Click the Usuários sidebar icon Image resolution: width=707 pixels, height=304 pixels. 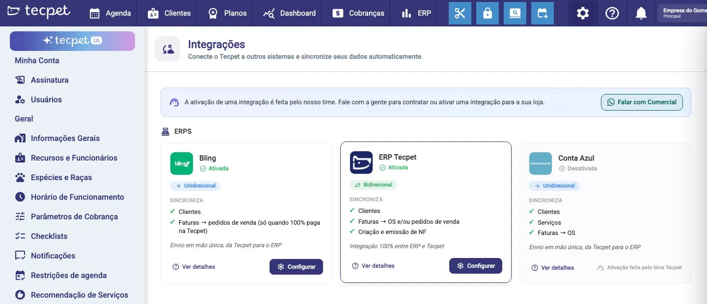tap(20, 99)
